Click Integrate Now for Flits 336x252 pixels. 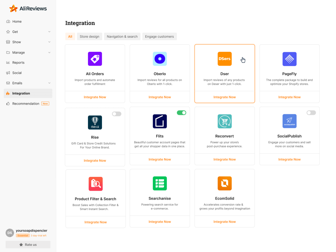pyautogui.click(x=160, y=159)
